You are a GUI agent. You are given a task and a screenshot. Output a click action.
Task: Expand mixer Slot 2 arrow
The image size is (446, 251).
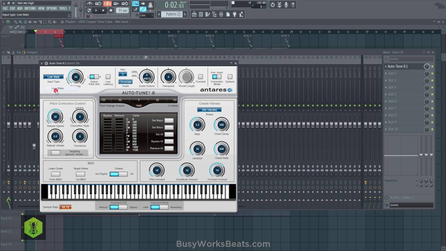(x=386, y=73)
